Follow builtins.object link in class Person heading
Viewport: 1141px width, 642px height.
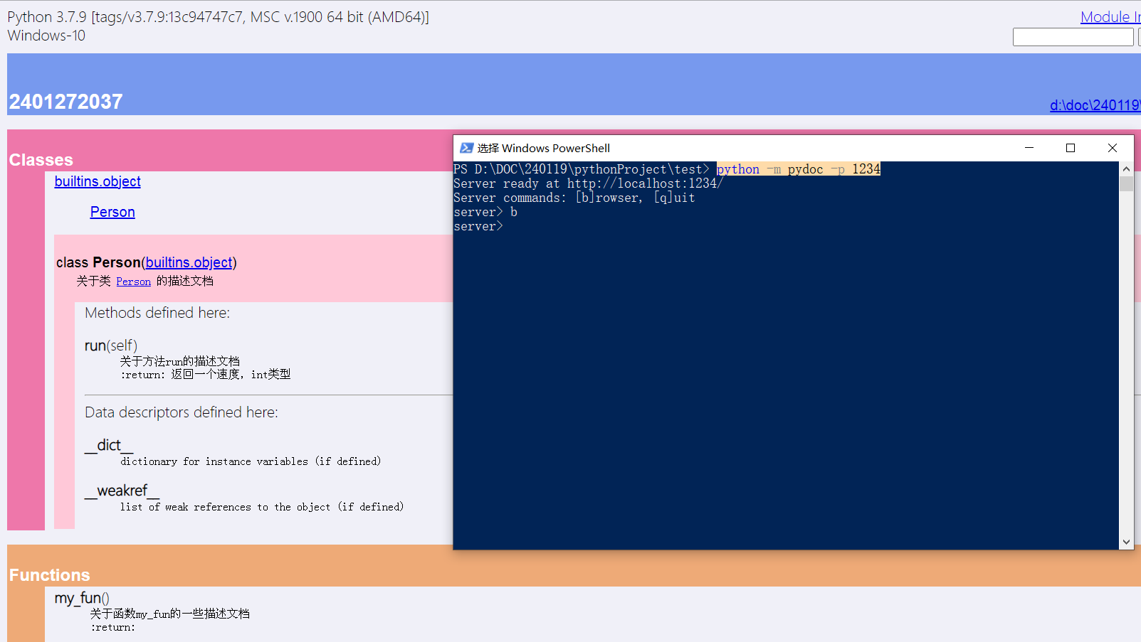click(x=189, y=262)
